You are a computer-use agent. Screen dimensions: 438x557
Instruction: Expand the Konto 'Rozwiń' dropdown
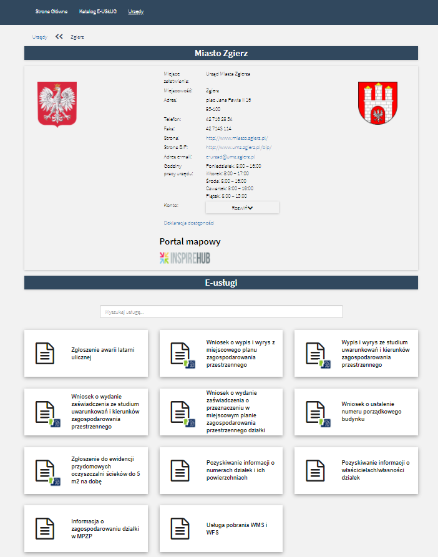(x=242, y=208)
